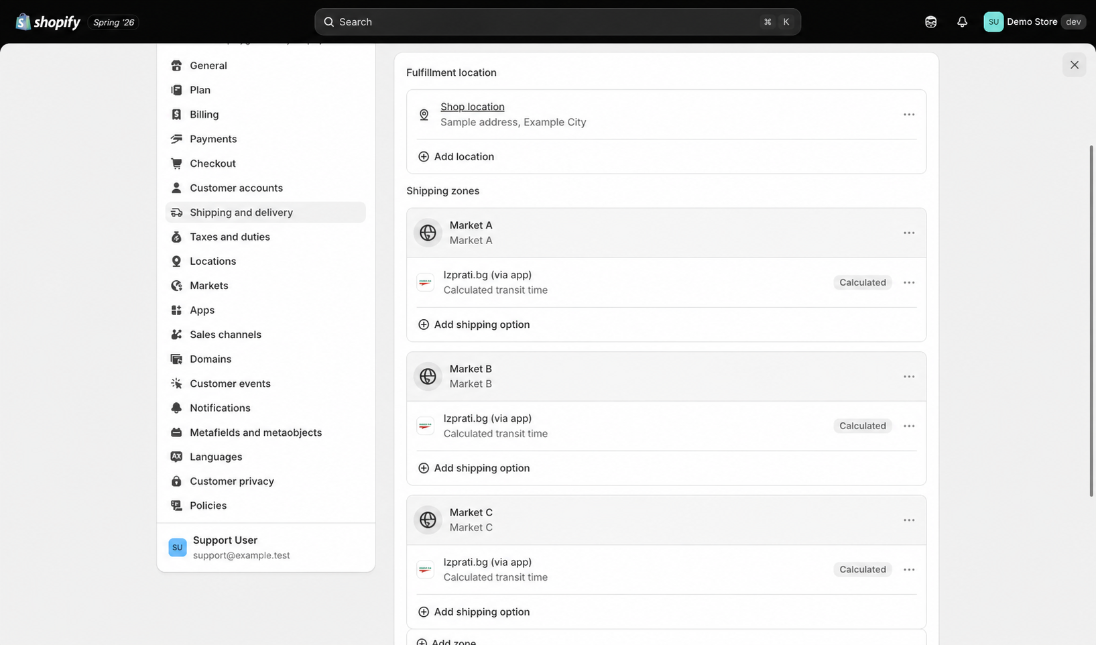Screen dimensions: 1096x645
Task: Click Add location
Action: pos(456,156)
